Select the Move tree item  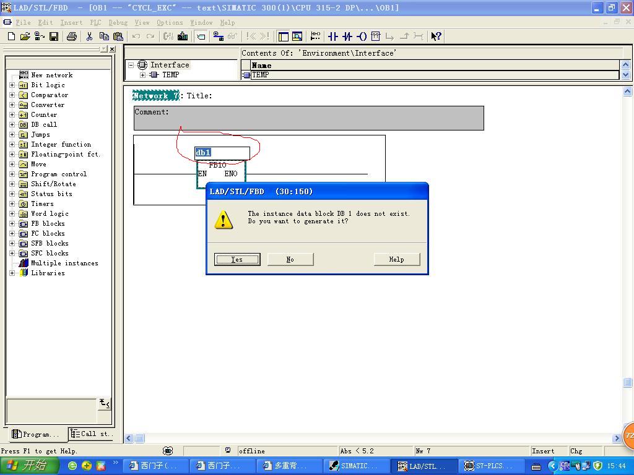(39, 164)
